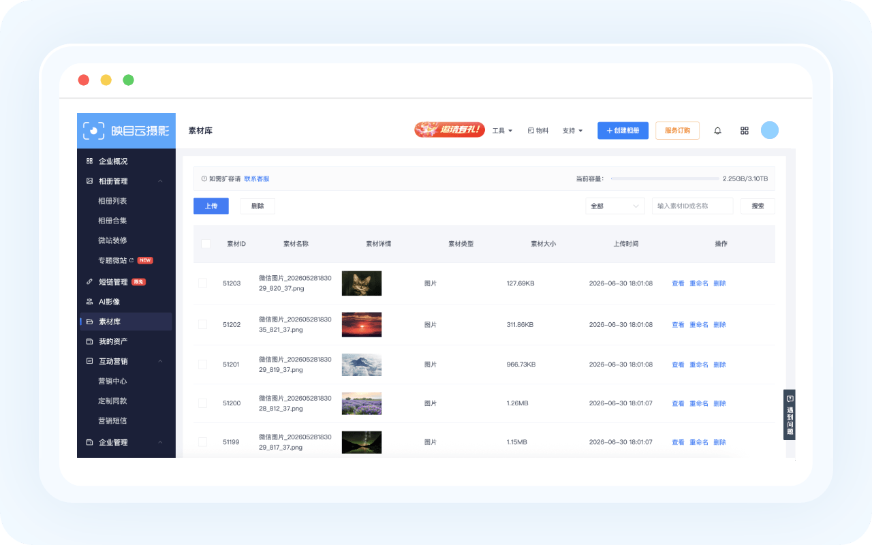Image resolution: width=872 pixels, height=545 pixels.
Task: Check the box for material 51199
Action: (202, 442)
